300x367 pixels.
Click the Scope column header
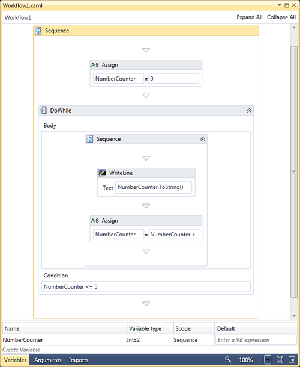click(194, 328)
